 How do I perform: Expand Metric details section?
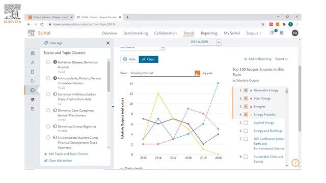click(131, 168)
